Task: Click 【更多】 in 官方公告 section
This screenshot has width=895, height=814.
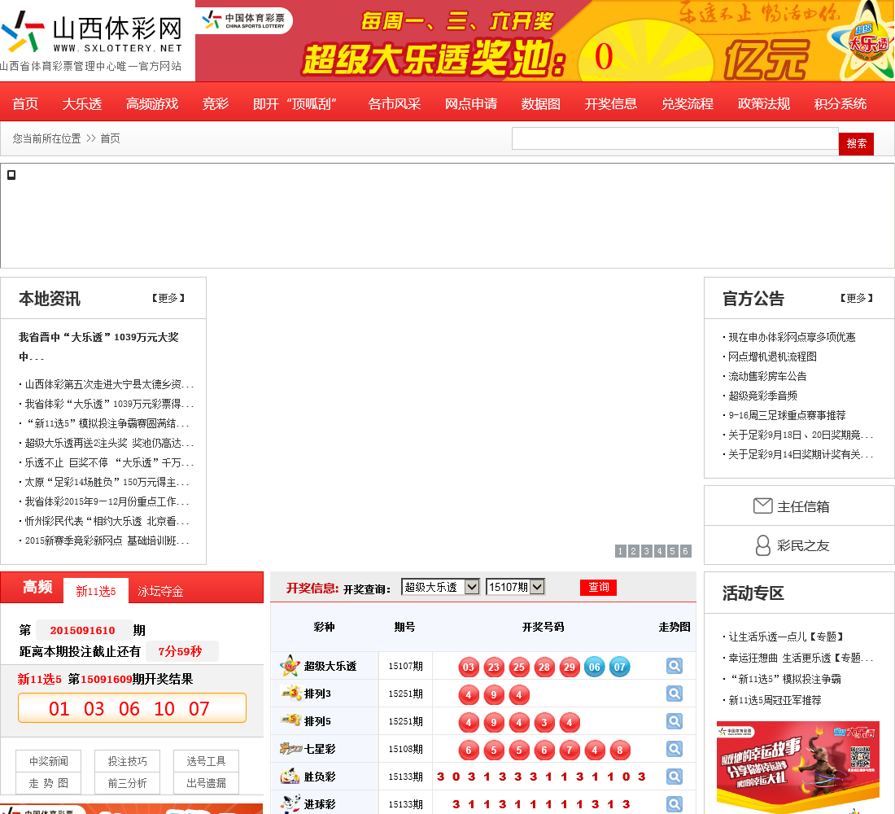Action: pyautogui.click(x=856, y=298)
